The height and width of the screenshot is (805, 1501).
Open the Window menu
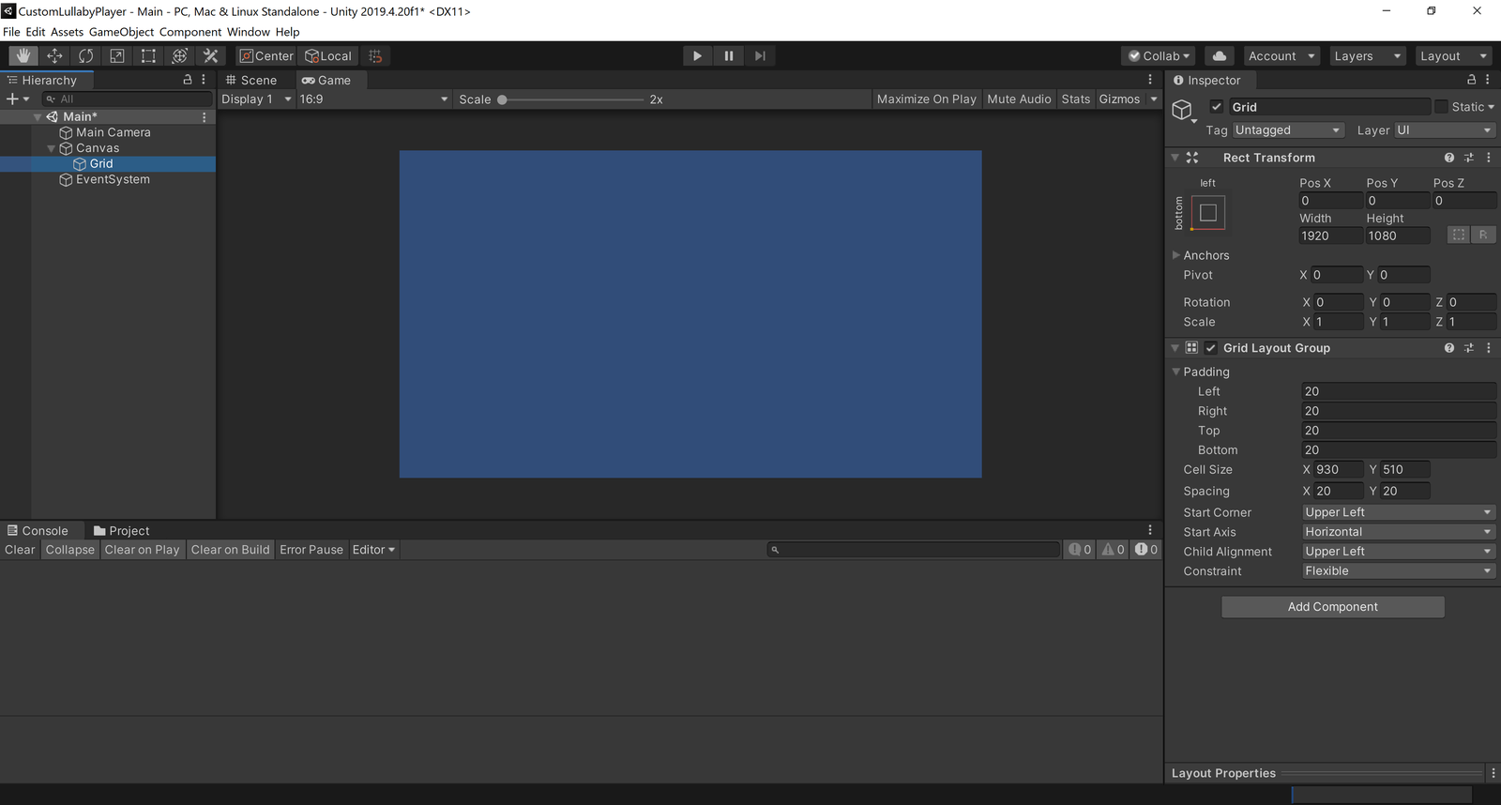pyautogui.click(x=249, y=32)
